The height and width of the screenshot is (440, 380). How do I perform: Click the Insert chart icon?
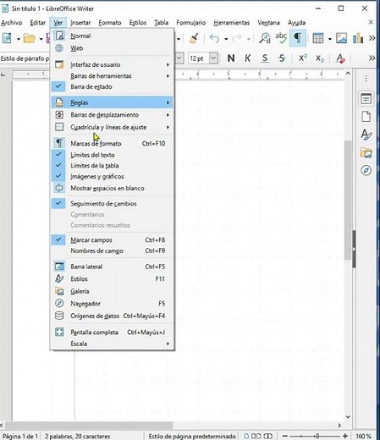click(358, 38)
